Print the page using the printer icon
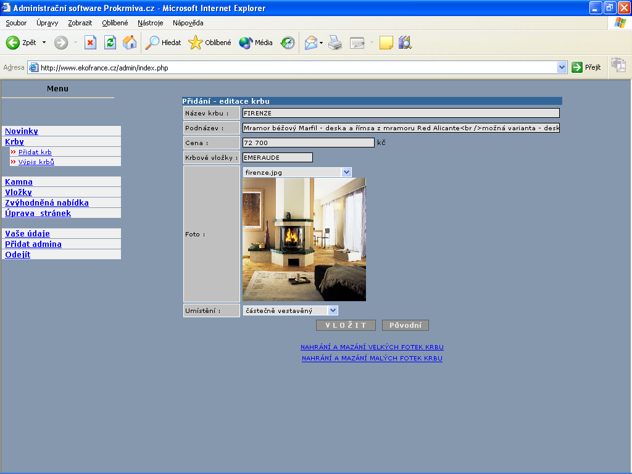Image resolution: width=632 pixels, height=474 pixels. [335, 43]
